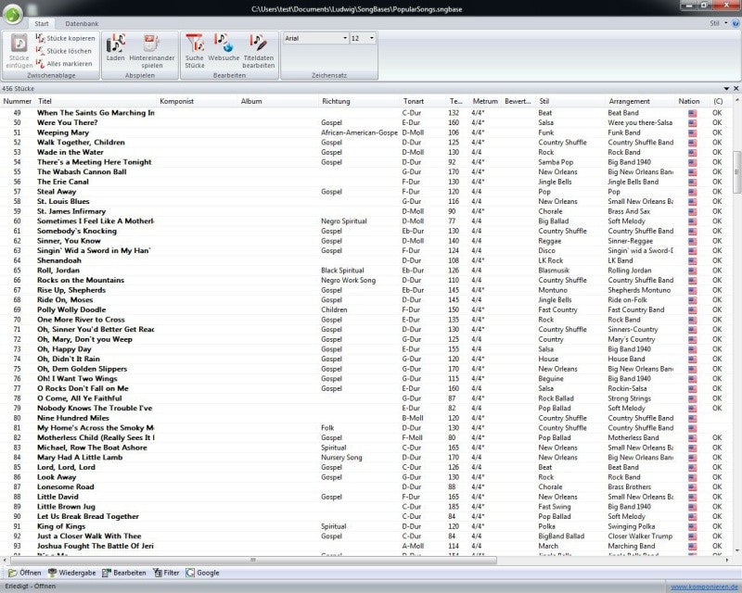742x593 pixels.
Task: Follow the www.komponieren.de link
Action: 705,587
